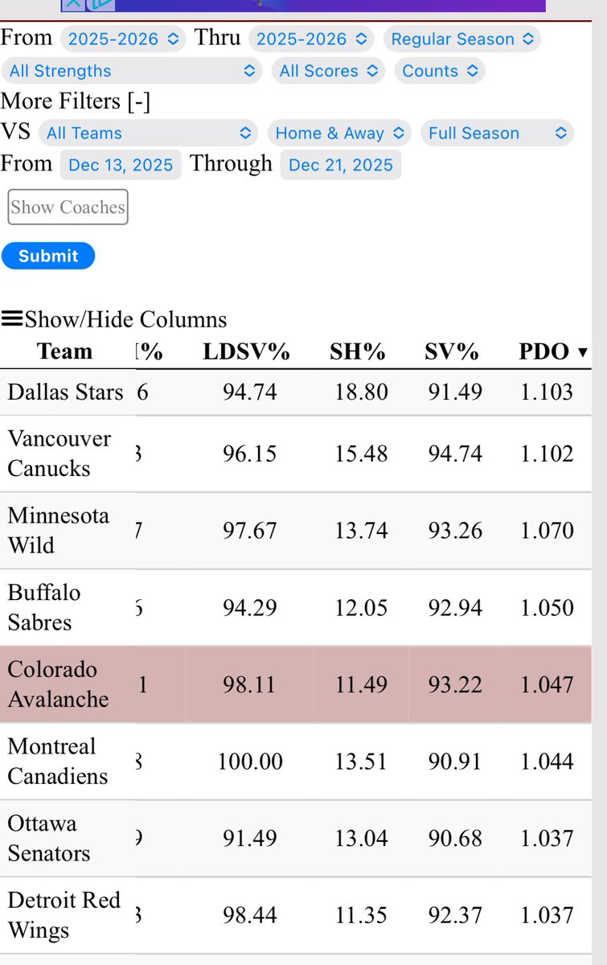Viewport: 607px width, 965px height.
Task: Edit the Dec 21, 2025 end date
Action: tap(340, 165)
